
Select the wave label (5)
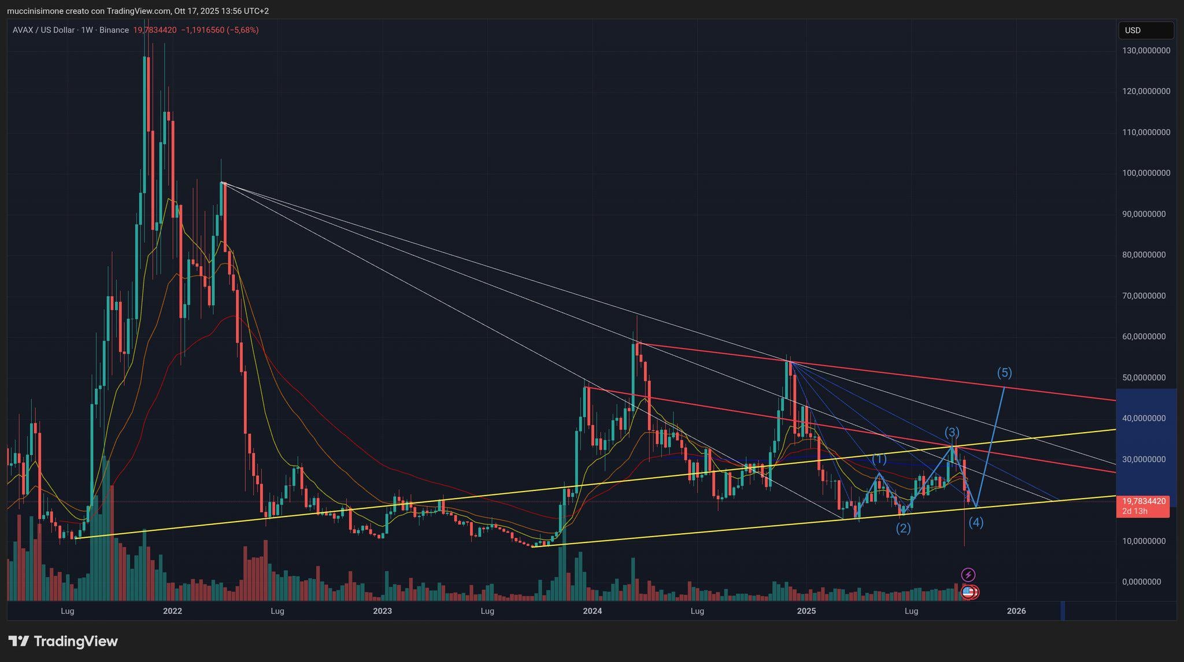[x=1004, y=373]
